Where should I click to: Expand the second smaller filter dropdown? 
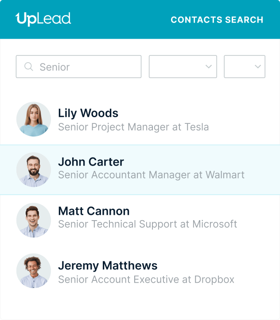244,67
